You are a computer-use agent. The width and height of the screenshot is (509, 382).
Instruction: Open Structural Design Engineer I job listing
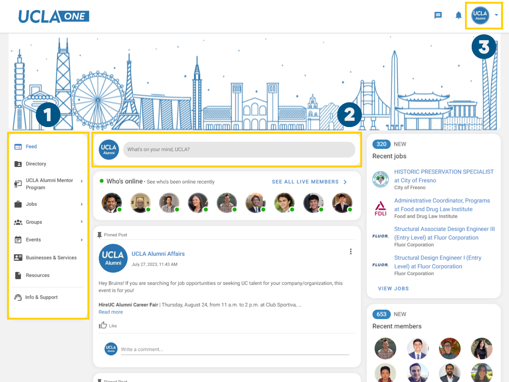pyautogui.click(x=438, y=262)
